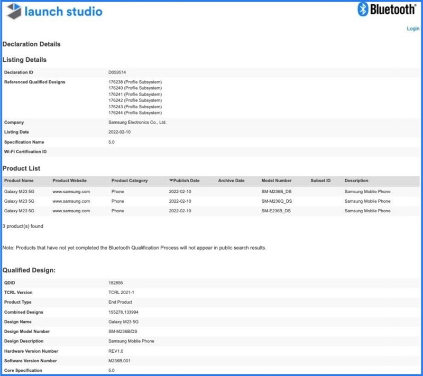Select model number SM-M236Q_DS cell
Viewport: 423px width, 376px height.
pos(277,201)
